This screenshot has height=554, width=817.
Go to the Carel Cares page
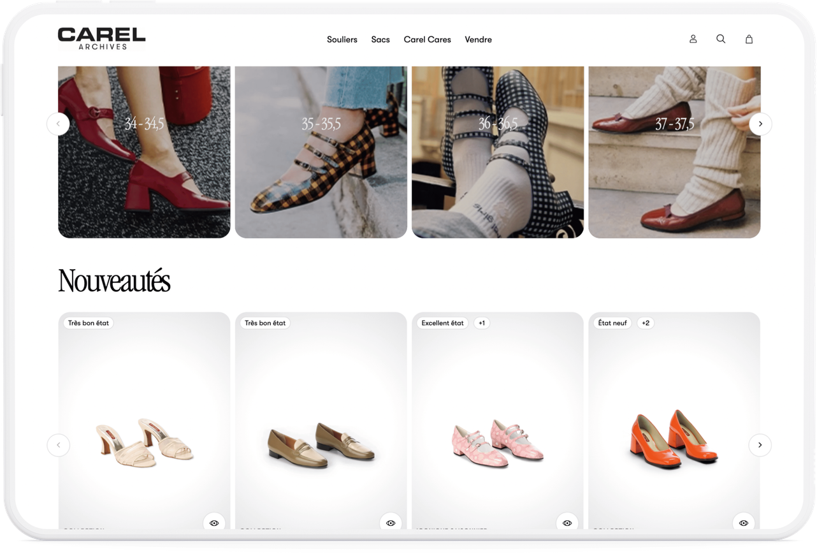click(x=427, y=40)
